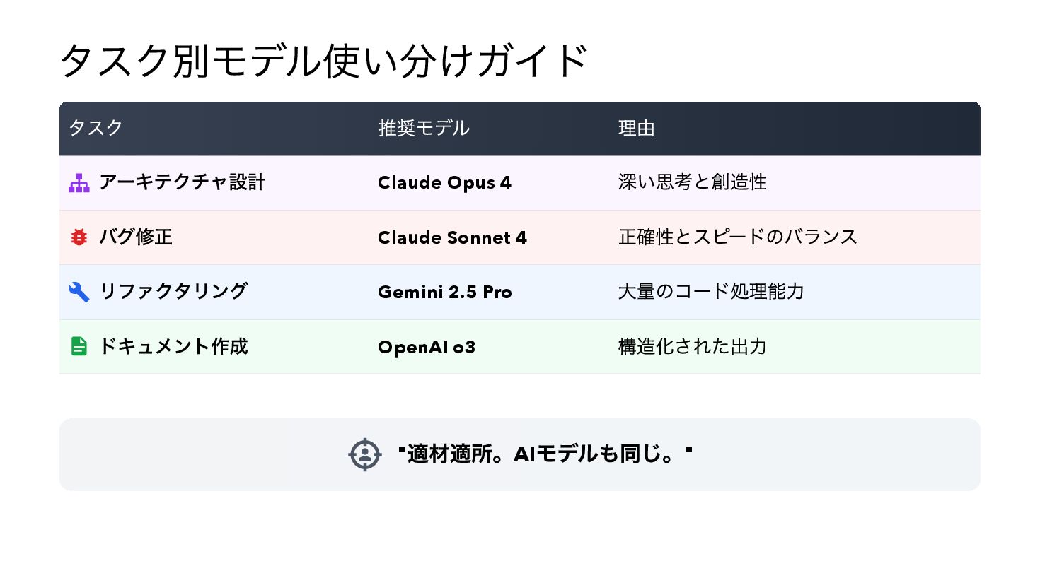
Task: Click the blue wrench refactoring icon
Action: pyautogui.click(x=79, y=292)
